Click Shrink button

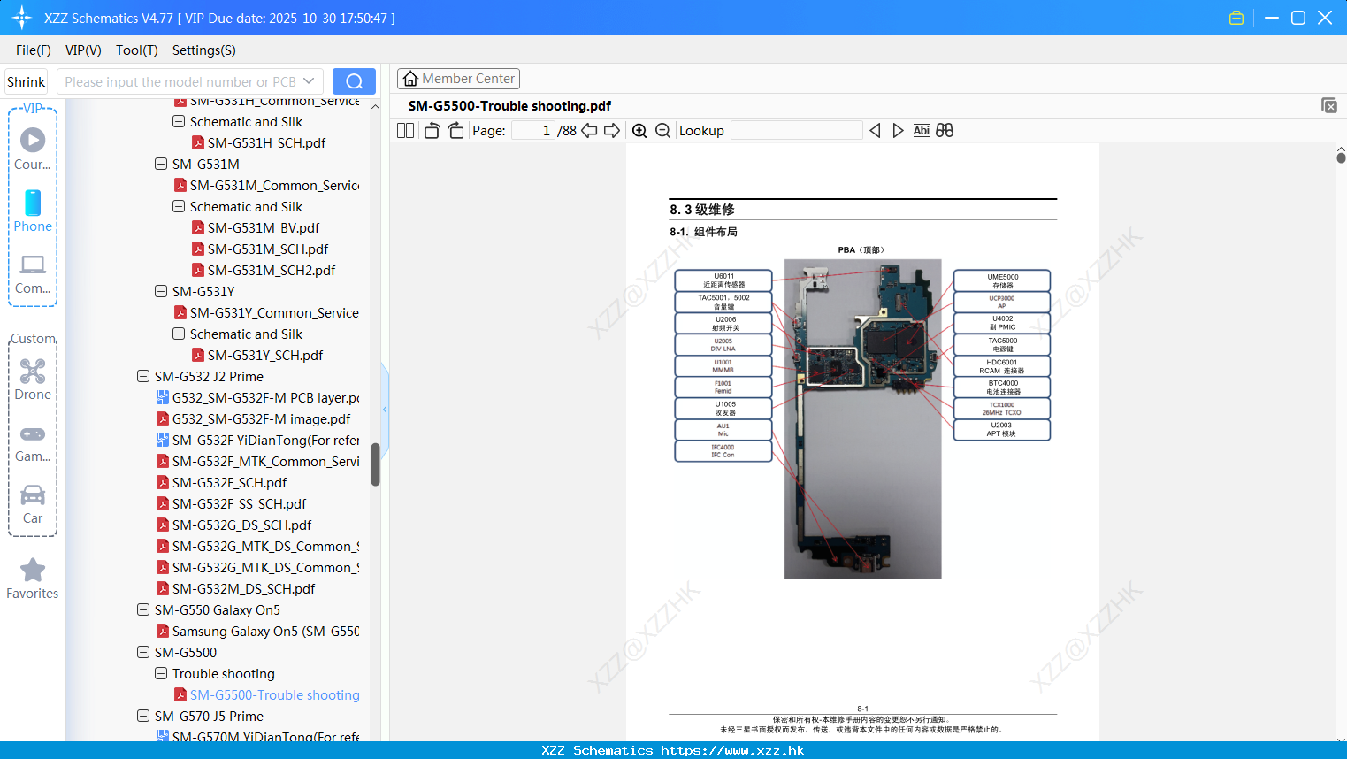click(26, 81)
